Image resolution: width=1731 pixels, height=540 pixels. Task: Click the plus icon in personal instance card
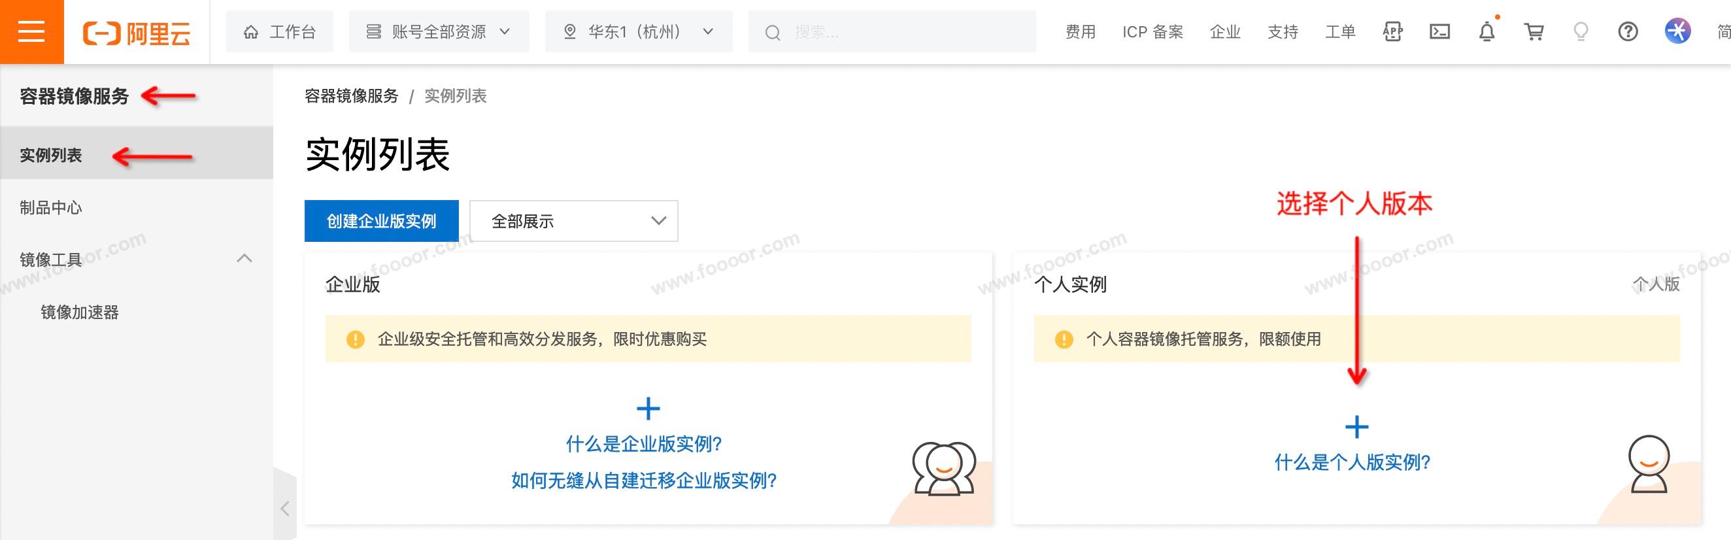coord(1356,427)
